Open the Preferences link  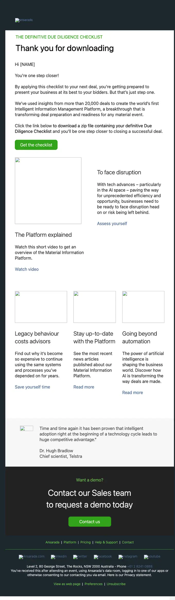click(x=93, y=584)
